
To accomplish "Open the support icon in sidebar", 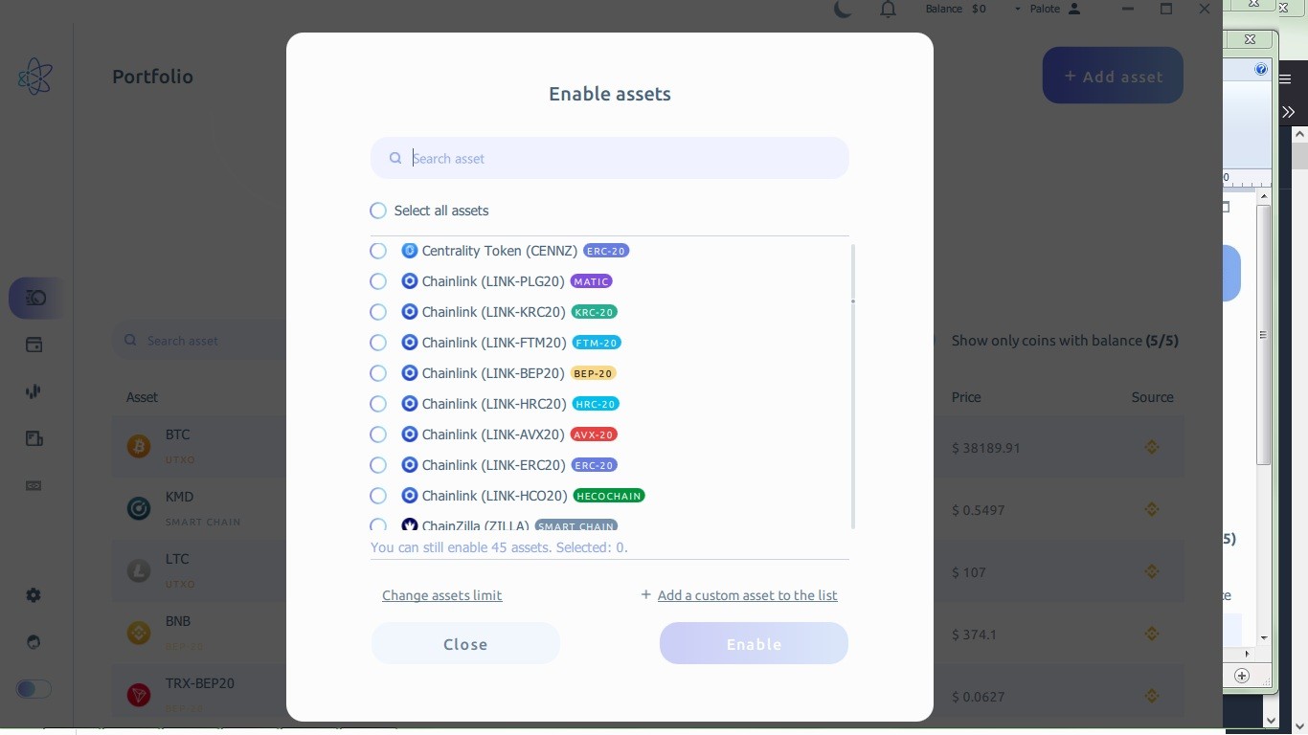I will (34, 642).
